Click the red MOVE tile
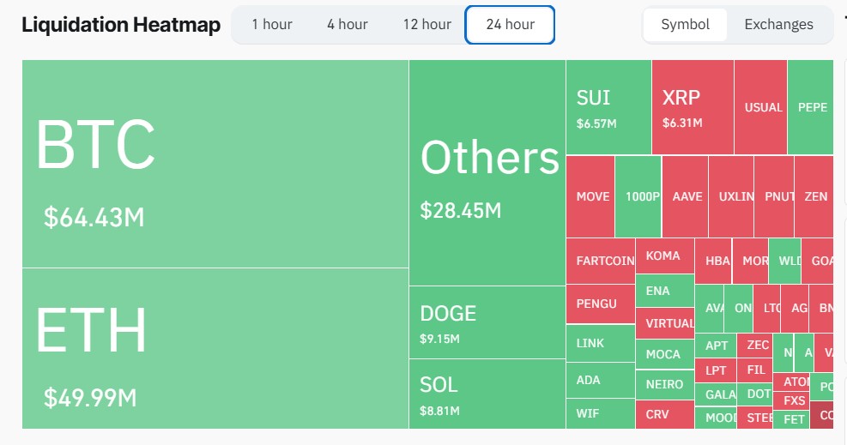 click(590, 196)
